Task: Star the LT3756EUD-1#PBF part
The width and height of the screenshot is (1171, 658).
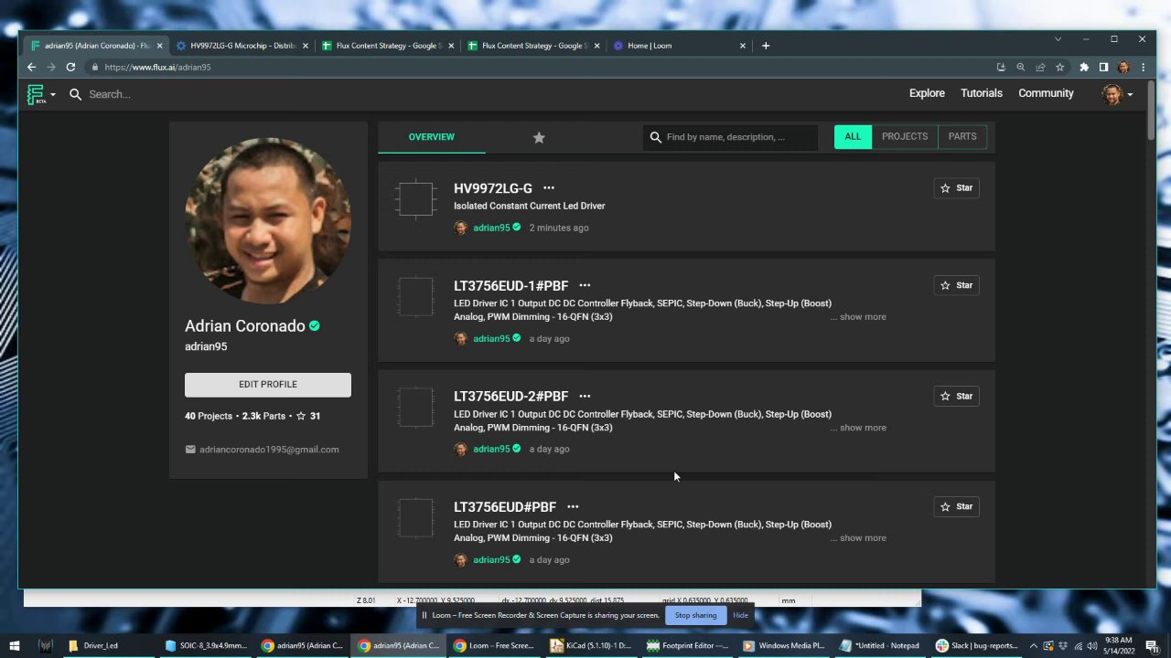Action: coord(956,285)
